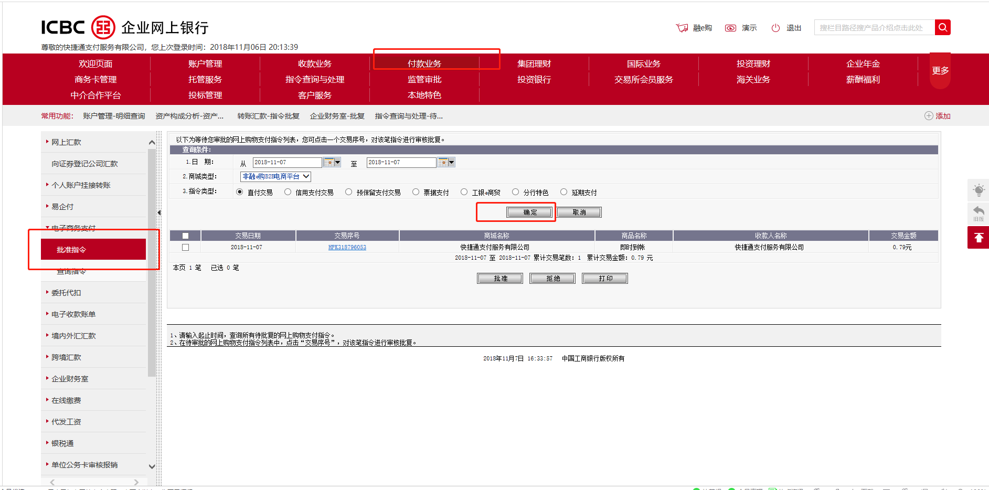Screen dimensions: 989x490
Task: Expand the 个人账户挂接转账 sidebar item
Action: [81, 185]
